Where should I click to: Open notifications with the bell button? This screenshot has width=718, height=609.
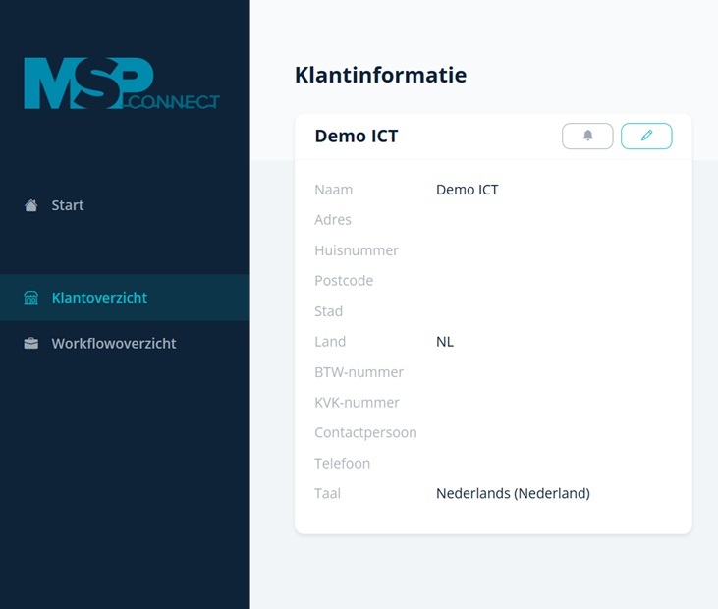587,137
